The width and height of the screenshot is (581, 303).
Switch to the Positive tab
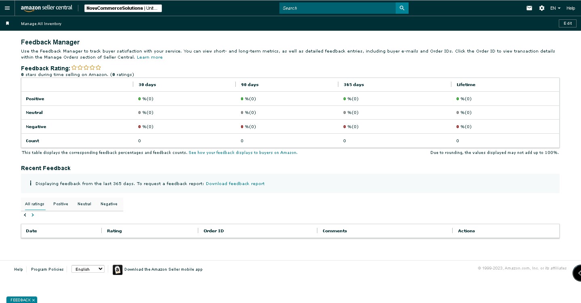coord(61,204)
